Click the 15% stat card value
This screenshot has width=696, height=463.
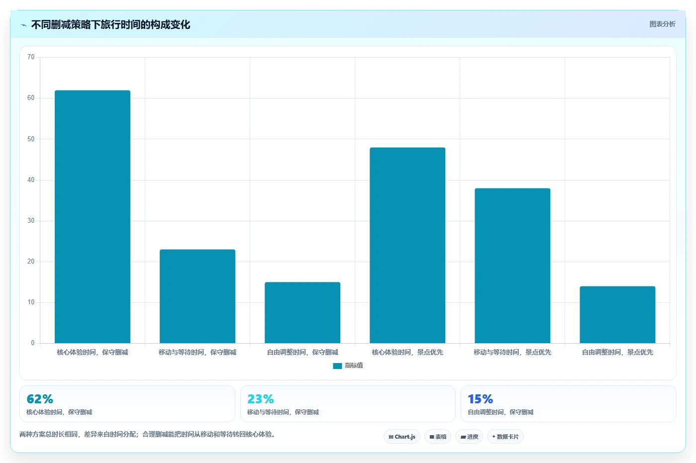[481, 399]
